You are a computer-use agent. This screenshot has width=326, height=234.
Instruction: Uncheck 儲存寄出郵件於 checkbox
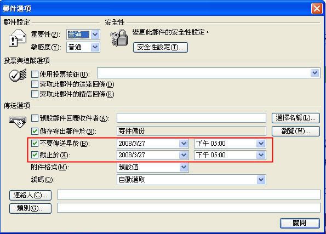(35, 131)
